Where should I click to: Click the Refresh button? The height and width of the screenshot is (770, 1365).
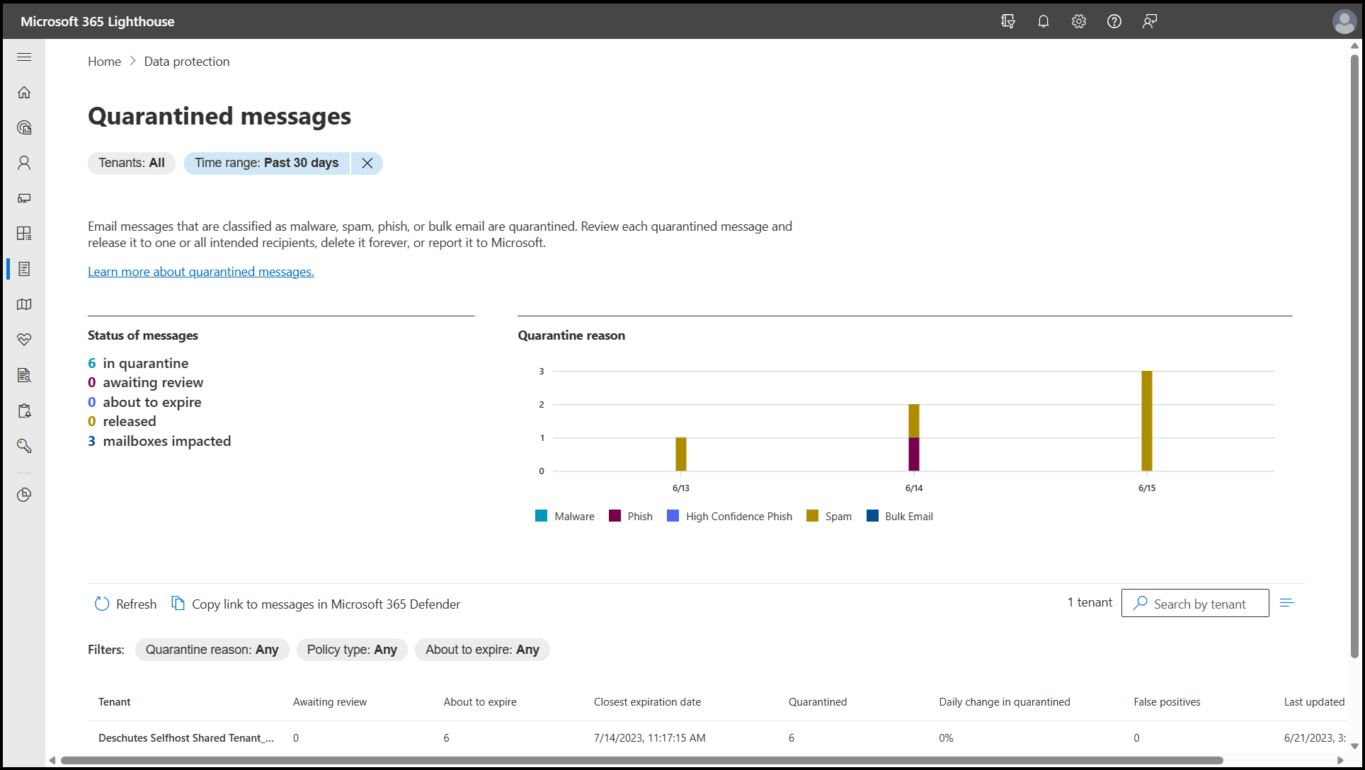[x=125, y=604]
